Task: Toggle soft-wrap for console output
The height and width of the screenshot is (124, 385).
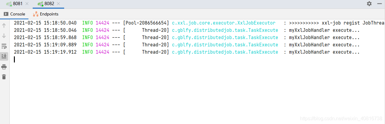Action: pyautogui.click(x=4, y=46)
